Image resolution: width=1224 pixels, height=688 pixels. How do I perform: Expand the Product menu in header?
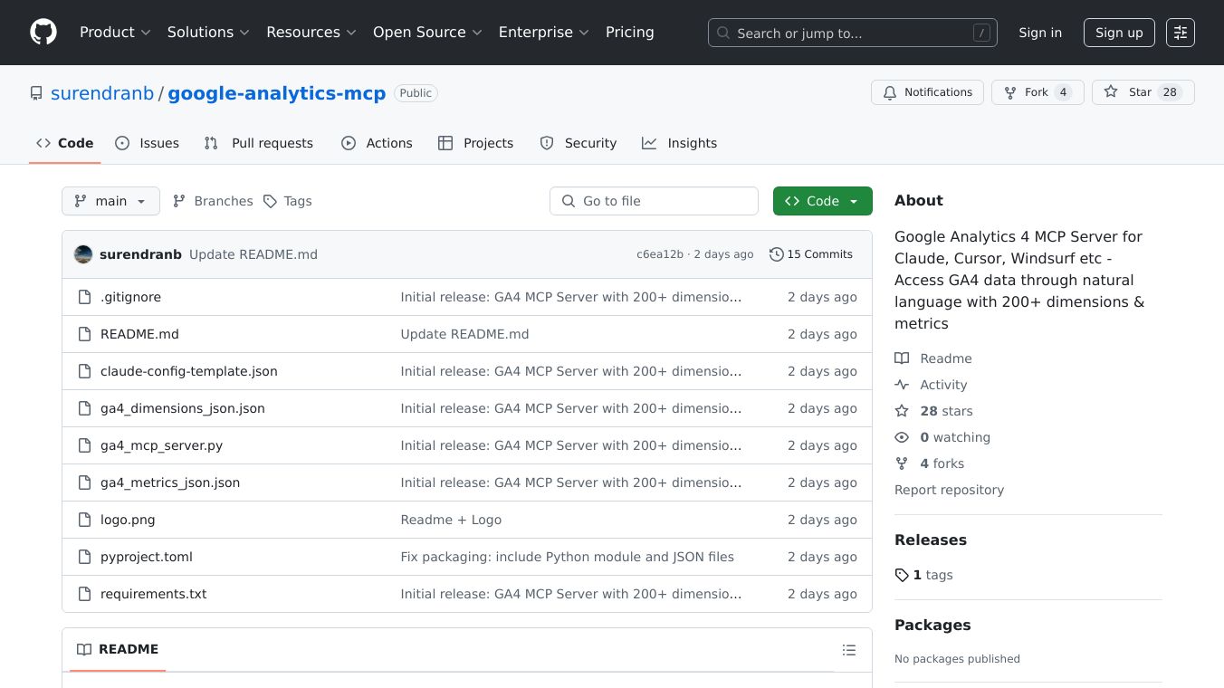(115, 33)
